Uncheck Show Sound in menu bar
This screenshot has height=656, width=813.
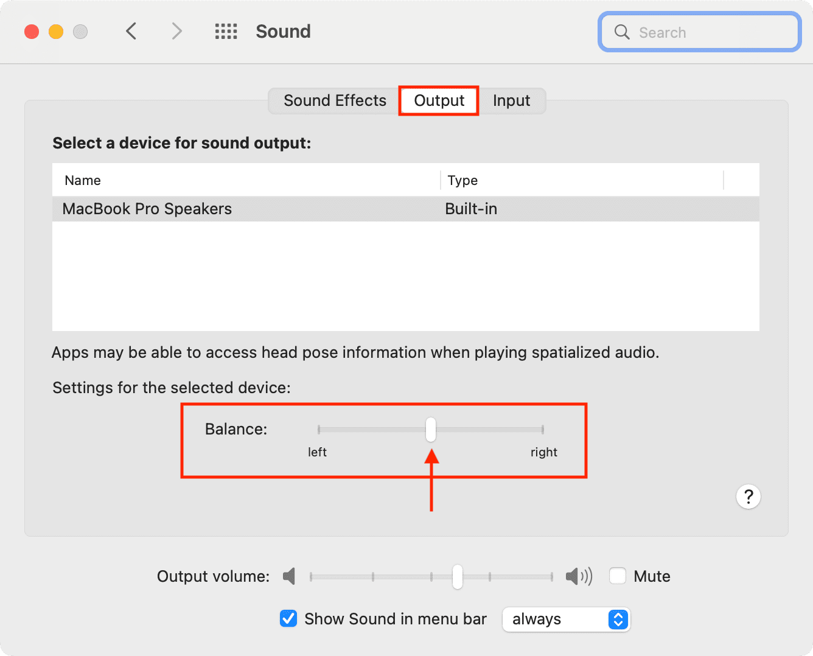point(288,618)
